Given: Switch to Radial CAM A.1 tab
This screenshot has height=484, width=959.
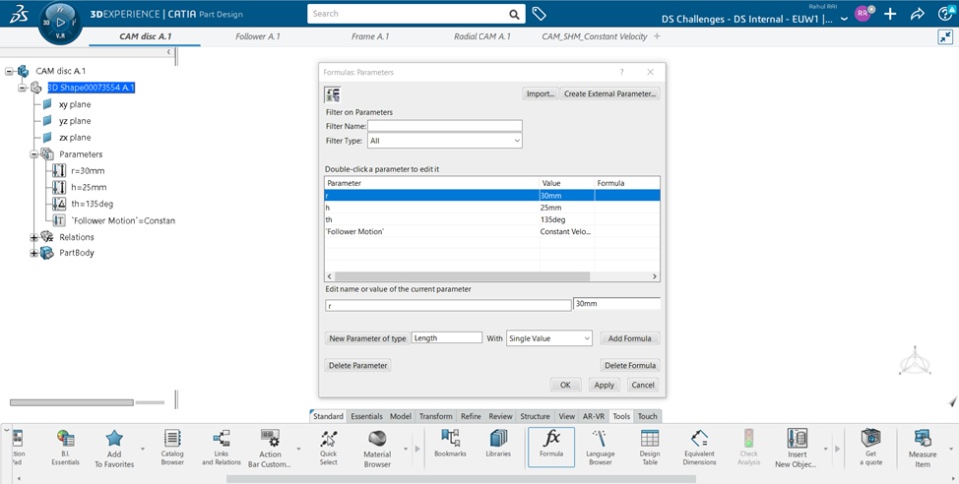Looking at the screenshot, I should click(x=481, y=37).
